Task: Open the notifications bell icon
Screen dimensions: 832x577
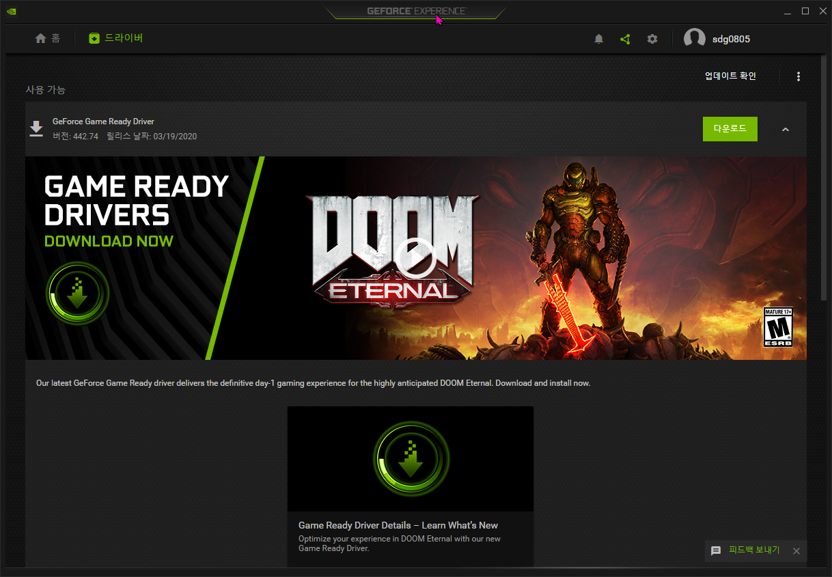Action: pyautogui.click(x=599, y=39)
